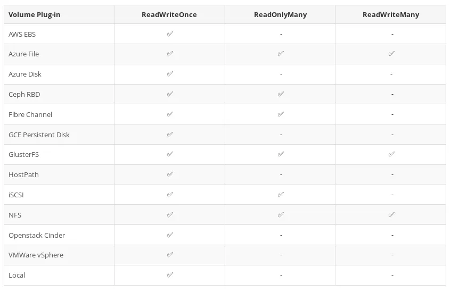The width and height of the screenshot is (451, 292).
Task: Click the ReadWriteMany column header
Action: [391, 14]
